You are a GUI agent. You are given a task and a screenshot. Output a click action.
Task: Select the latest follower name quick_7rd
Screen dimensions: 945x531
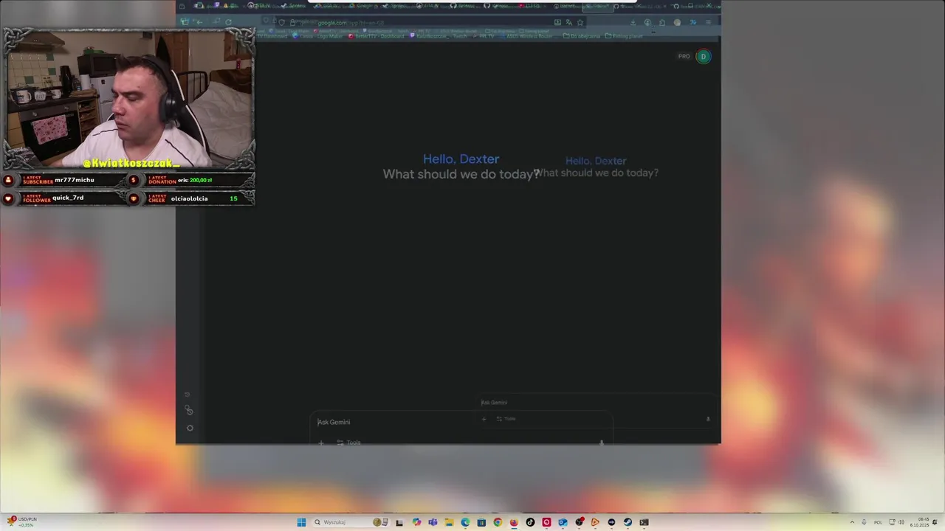point(68,198)
